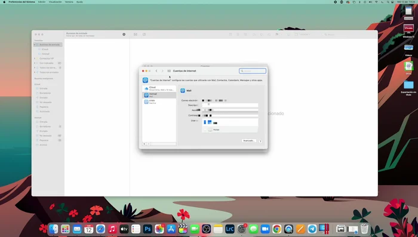The height and width of the screenshot is (237, 418).
Task: Open Launchpad from the Dock
Action: (65, 229)
